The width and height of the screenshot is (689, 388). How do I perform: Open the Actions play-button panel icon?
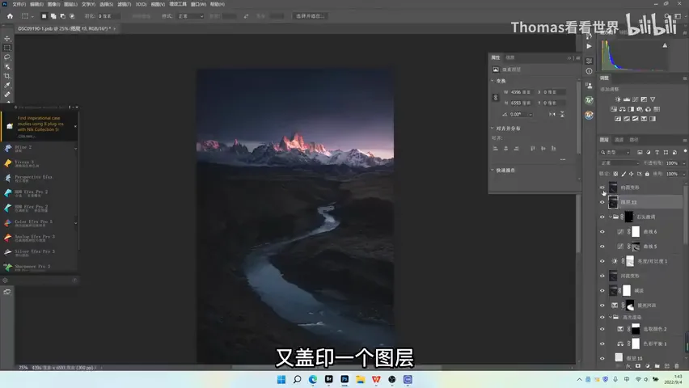click(x=589, y=46)
